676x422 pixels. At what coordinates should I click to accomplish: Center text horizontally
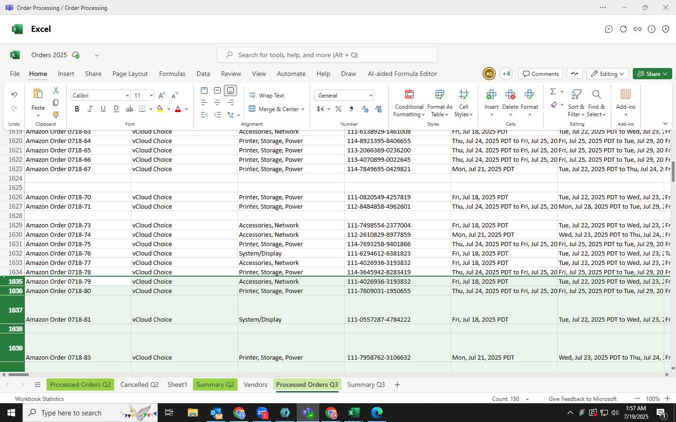(x=217, y=103)
